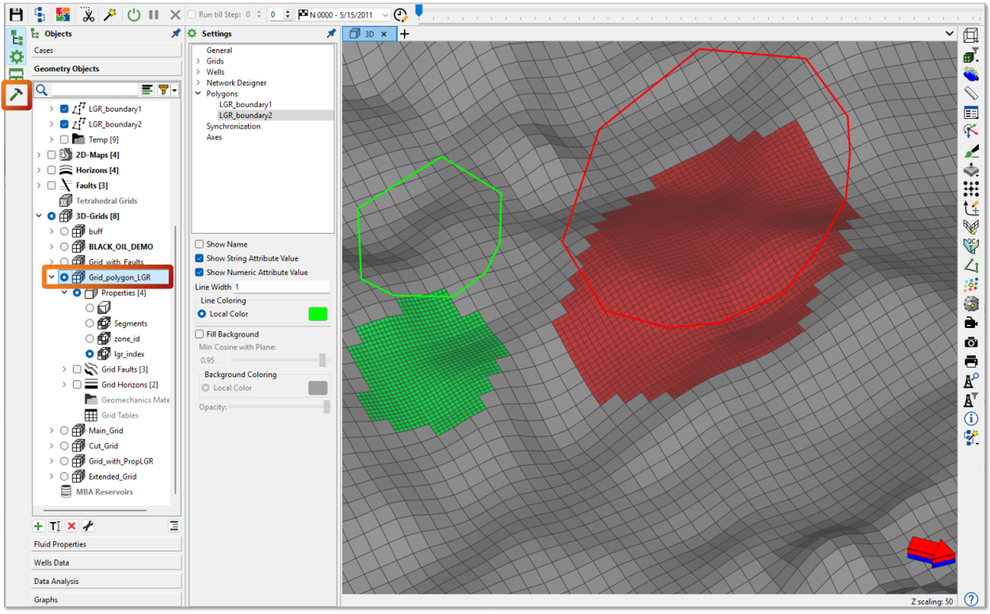Open the view tabs list chevron
The height and width of the screenshot is (614, 990).
tap(949, 34)
